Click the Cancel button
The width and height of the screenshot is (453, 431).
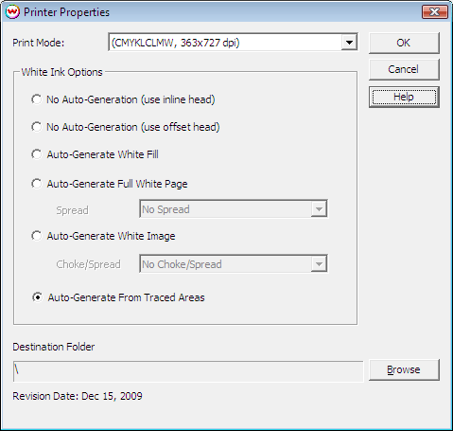[404, 69]
